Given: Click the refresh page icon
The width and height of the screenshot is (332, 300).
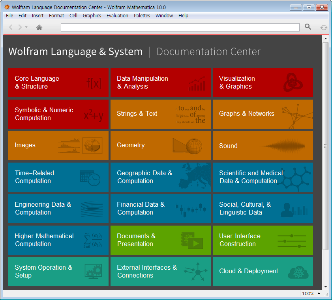Looking at the screenshot, I should click(x=324, y=28).
